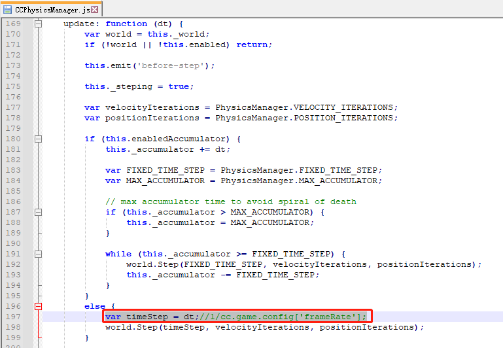Screen dimensions: 503x348
Task: Click line number 186 in the margin
Action: [x=13, y=201]
